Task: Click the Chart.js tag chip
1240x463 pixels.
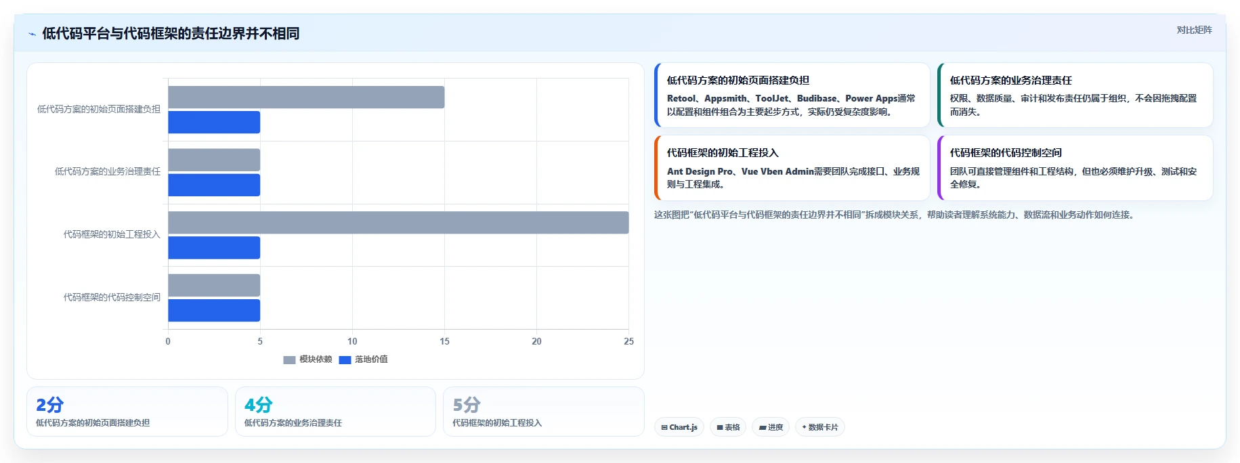Action: [x=679, y=427]
